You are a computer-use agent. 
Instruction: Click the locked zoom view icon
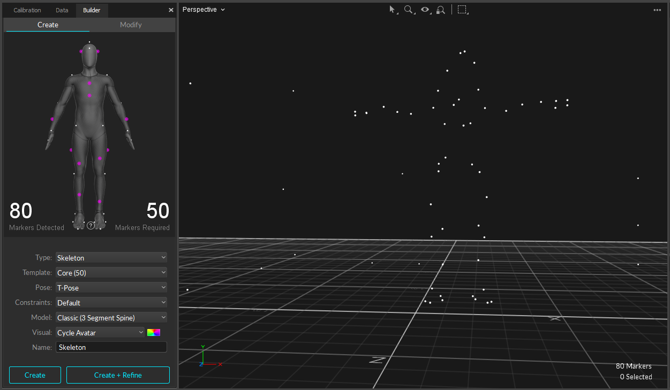tap(441, 10)
